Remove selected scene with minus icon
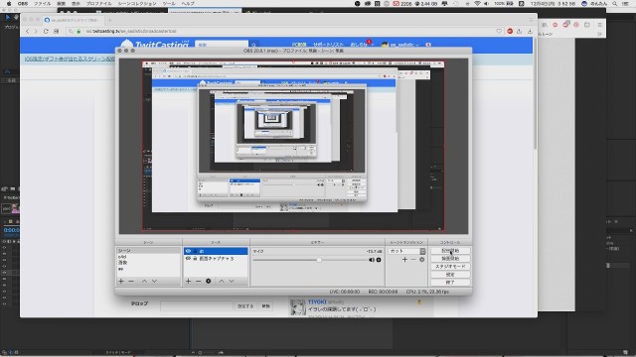The height and width of the screenshot is (357, 636). pyautogui.click(x=131, y=281)
